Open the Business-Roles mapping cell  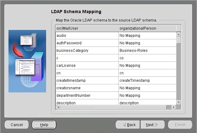coord(147,51)
